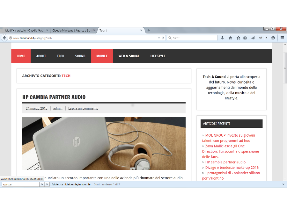Open HP CAMBIA PARTNER AUDIO article title
The height and width of the screenshot is (215, 287).
(x=54, y=97)
